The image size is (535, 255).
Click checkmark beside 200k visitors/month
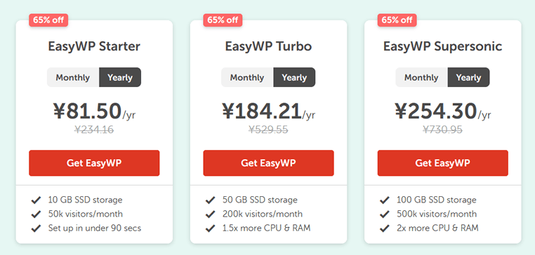coord(210,214)
